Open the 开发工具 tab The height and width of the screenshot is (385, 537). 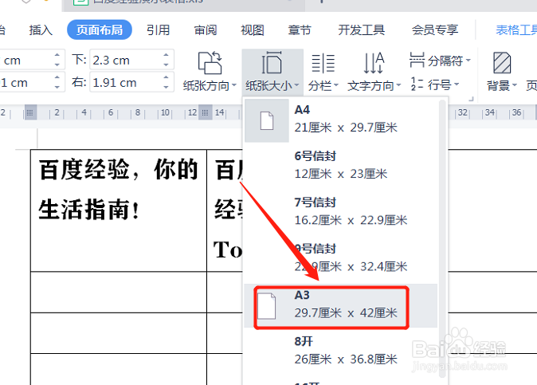tap(361, 30)
